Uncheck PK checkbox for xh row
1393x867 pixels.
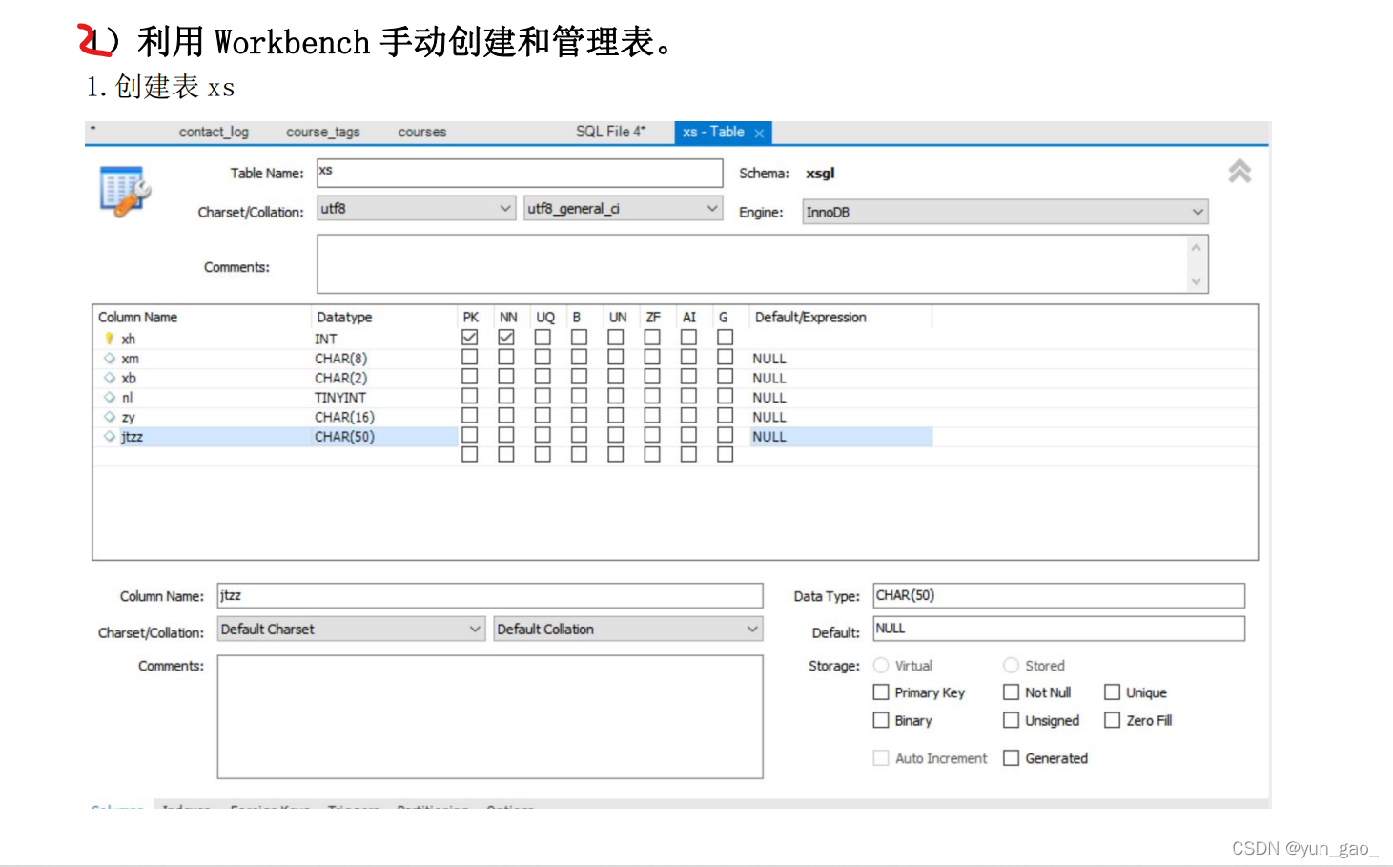coord(469,338)
